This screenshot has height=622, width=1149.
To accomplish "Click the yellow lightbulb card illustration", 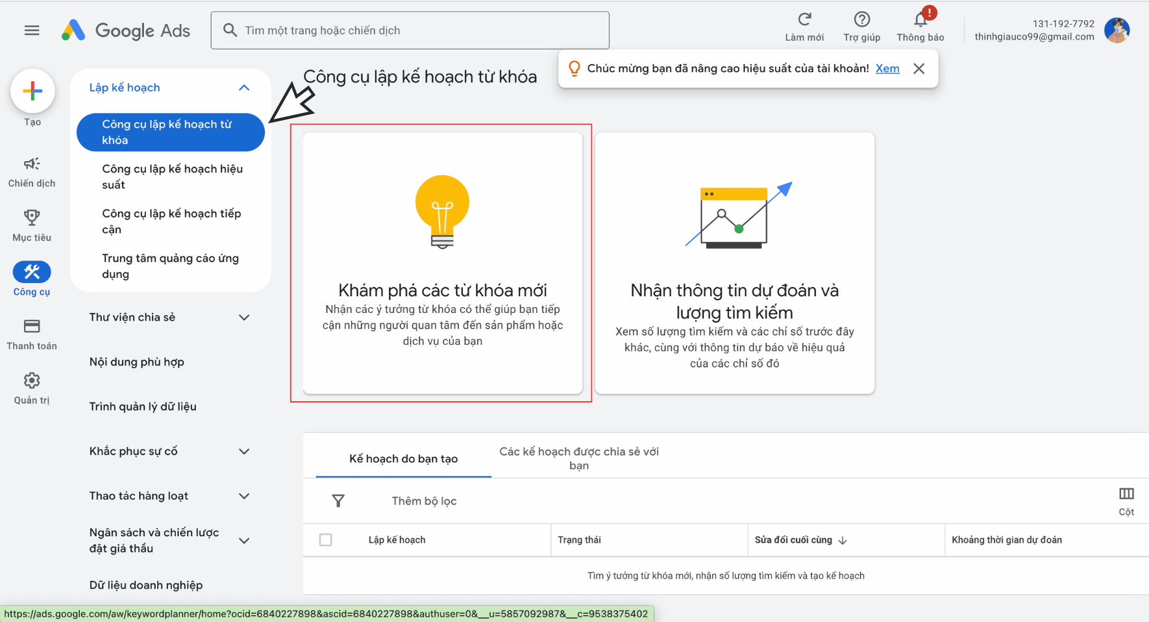I will point(442,212).
